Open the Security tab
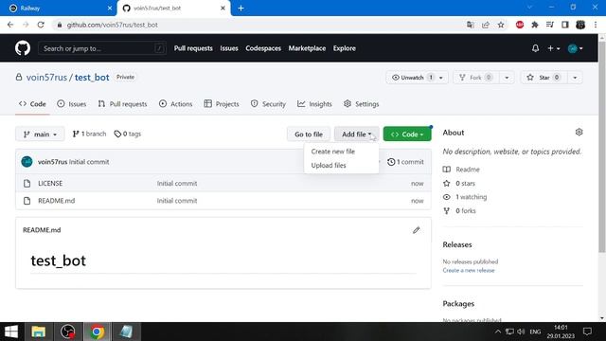 [x=268, y=104]
